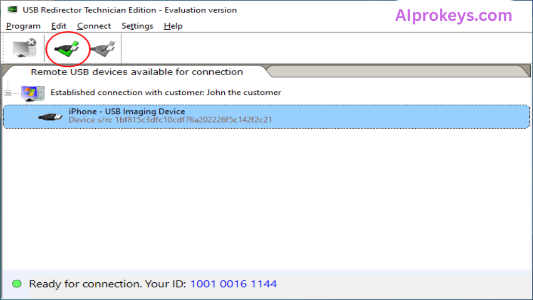Image resolution: width=533 pixels, height=300 pixels.
Task: Select the Established connection with customer row
Action: (x=166, y=93)
